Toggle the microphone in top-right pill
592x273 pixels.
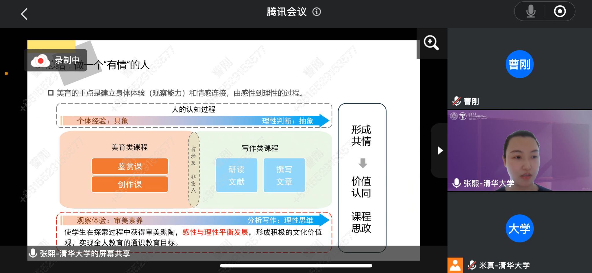(531, 12)
